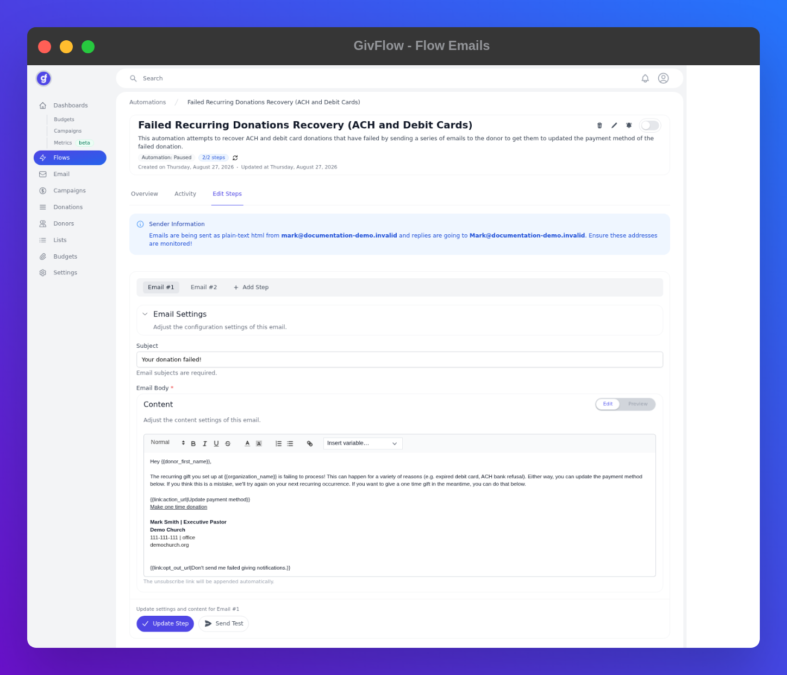Screen dimensions: 787x675
Task: Switch content to Edit mode
Action: click(x=608, y=404)
